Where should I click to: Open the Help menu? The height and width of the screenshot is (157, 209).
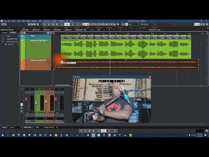coord(71,21)
